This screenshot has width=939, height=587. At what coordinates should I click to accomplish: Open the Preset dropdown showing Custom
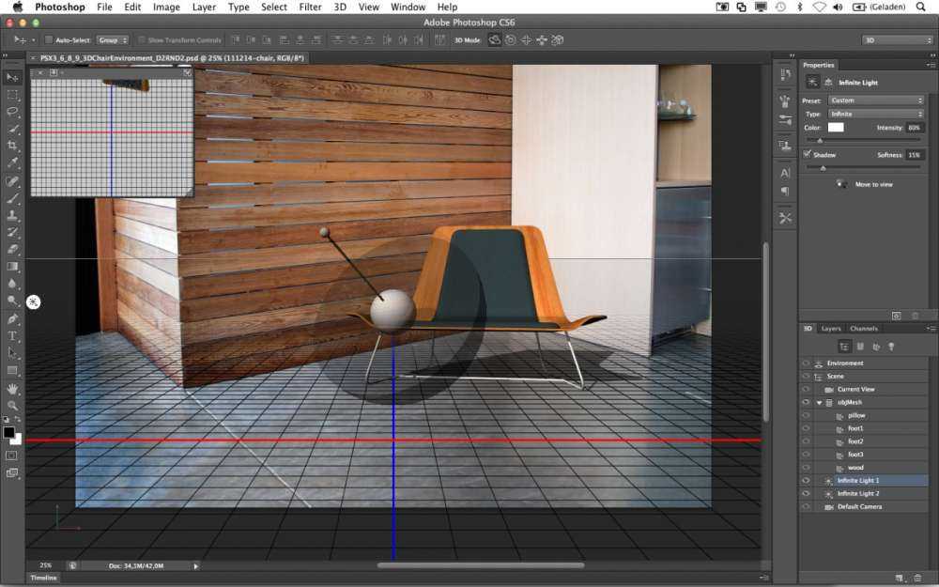coord(876,100)
